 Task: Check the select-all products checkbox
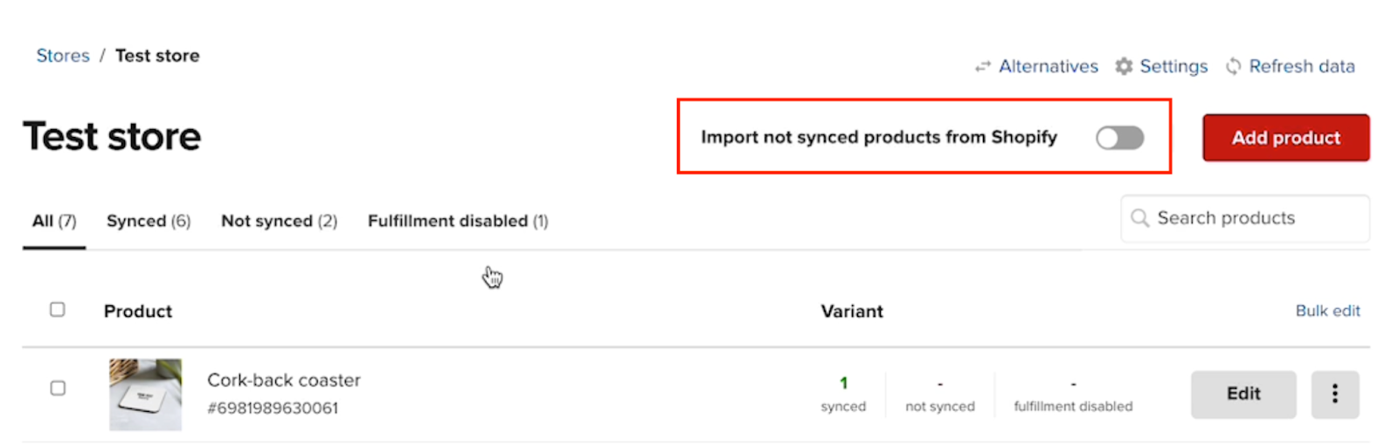[x=58, y=310]
